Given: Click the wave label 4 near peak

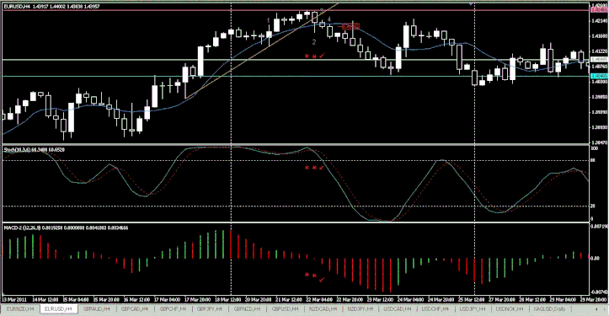Looking at the screenshot, I should (x=329, y=19).
